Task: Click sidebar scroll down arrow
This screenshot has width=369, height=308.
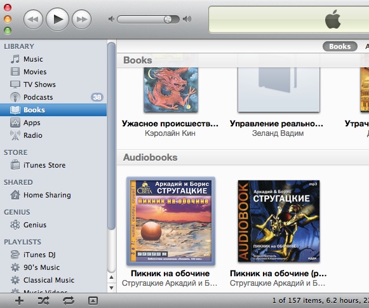Action: (112, 288)
